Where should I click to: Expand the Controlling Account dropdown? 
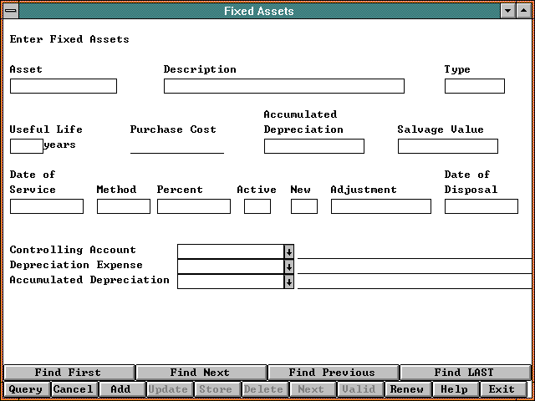289,251
